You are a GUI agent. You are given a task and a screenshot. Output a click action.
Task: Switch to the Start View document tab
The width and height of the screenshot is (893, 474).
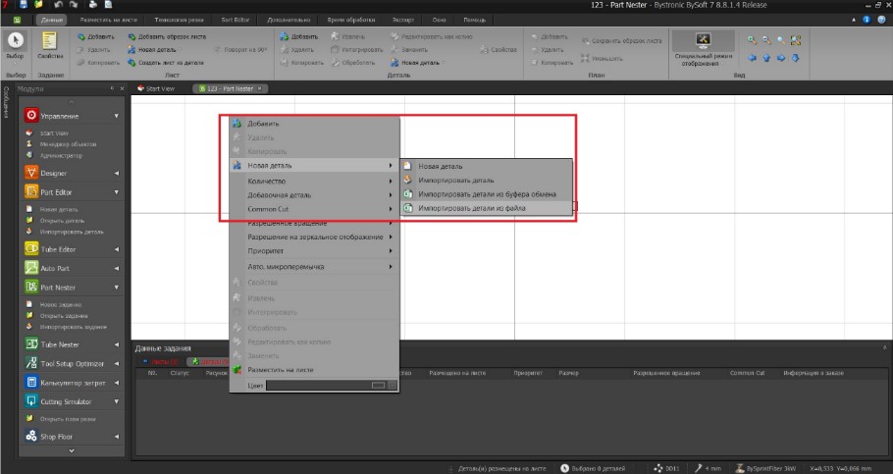coord(156,88)
